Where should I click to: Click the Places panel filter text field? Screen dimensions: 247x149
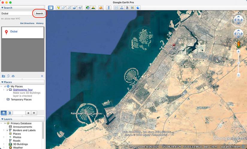(x=19, y=113)
